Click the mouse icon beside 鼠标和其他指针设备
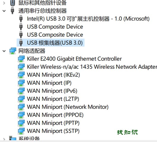This screenshot has width=157, height=142. pos(12,3)
